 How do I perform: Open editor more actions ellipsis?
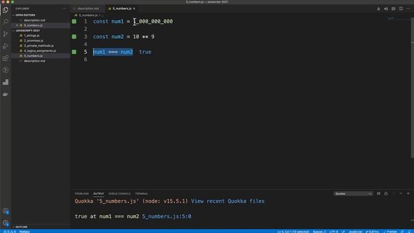[x=408, y=8]
